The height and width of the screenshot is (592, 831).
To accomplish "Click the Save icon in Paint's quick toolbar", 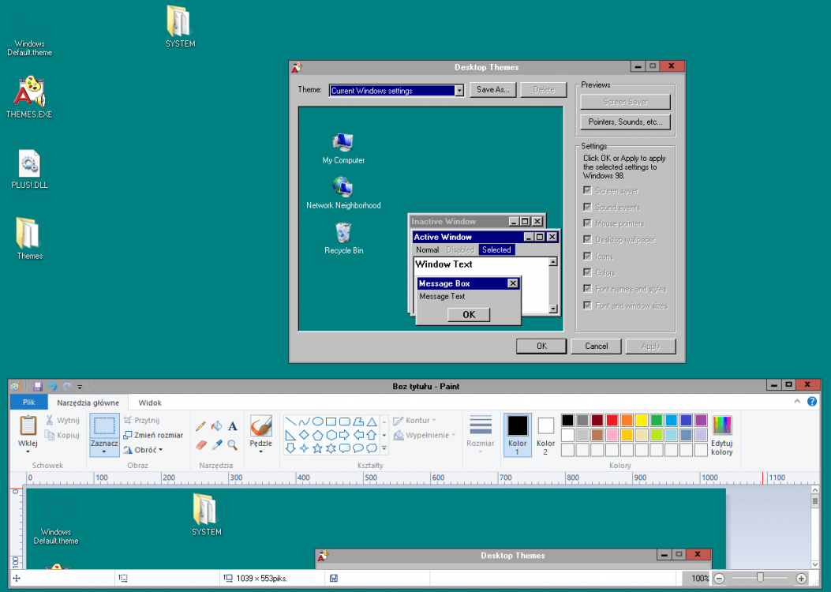I will tap(37, 387).
